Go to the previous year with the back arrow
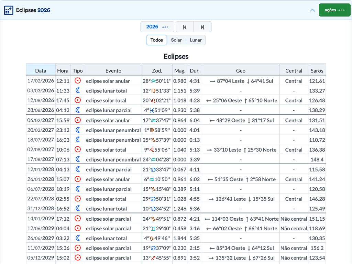352x264 pixels. [x=185, y=27]
